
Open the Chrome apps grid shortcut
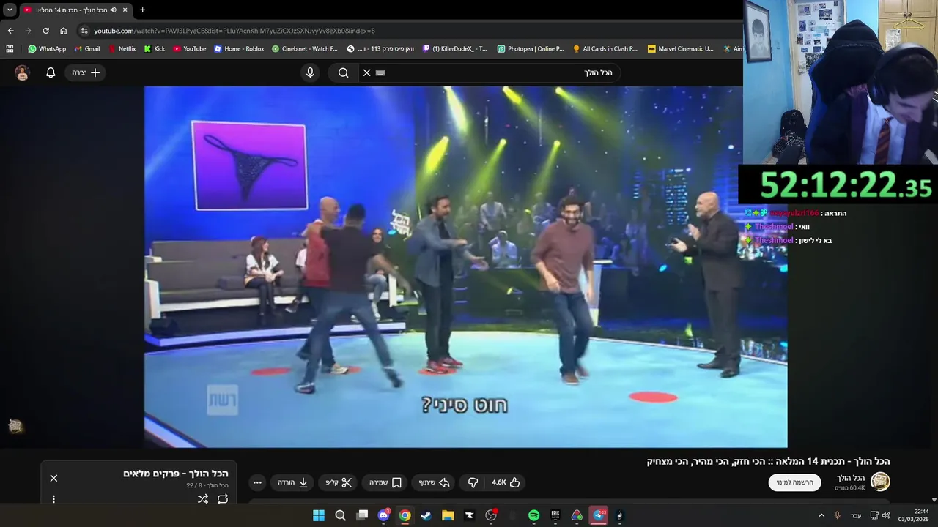pos(10,49)
